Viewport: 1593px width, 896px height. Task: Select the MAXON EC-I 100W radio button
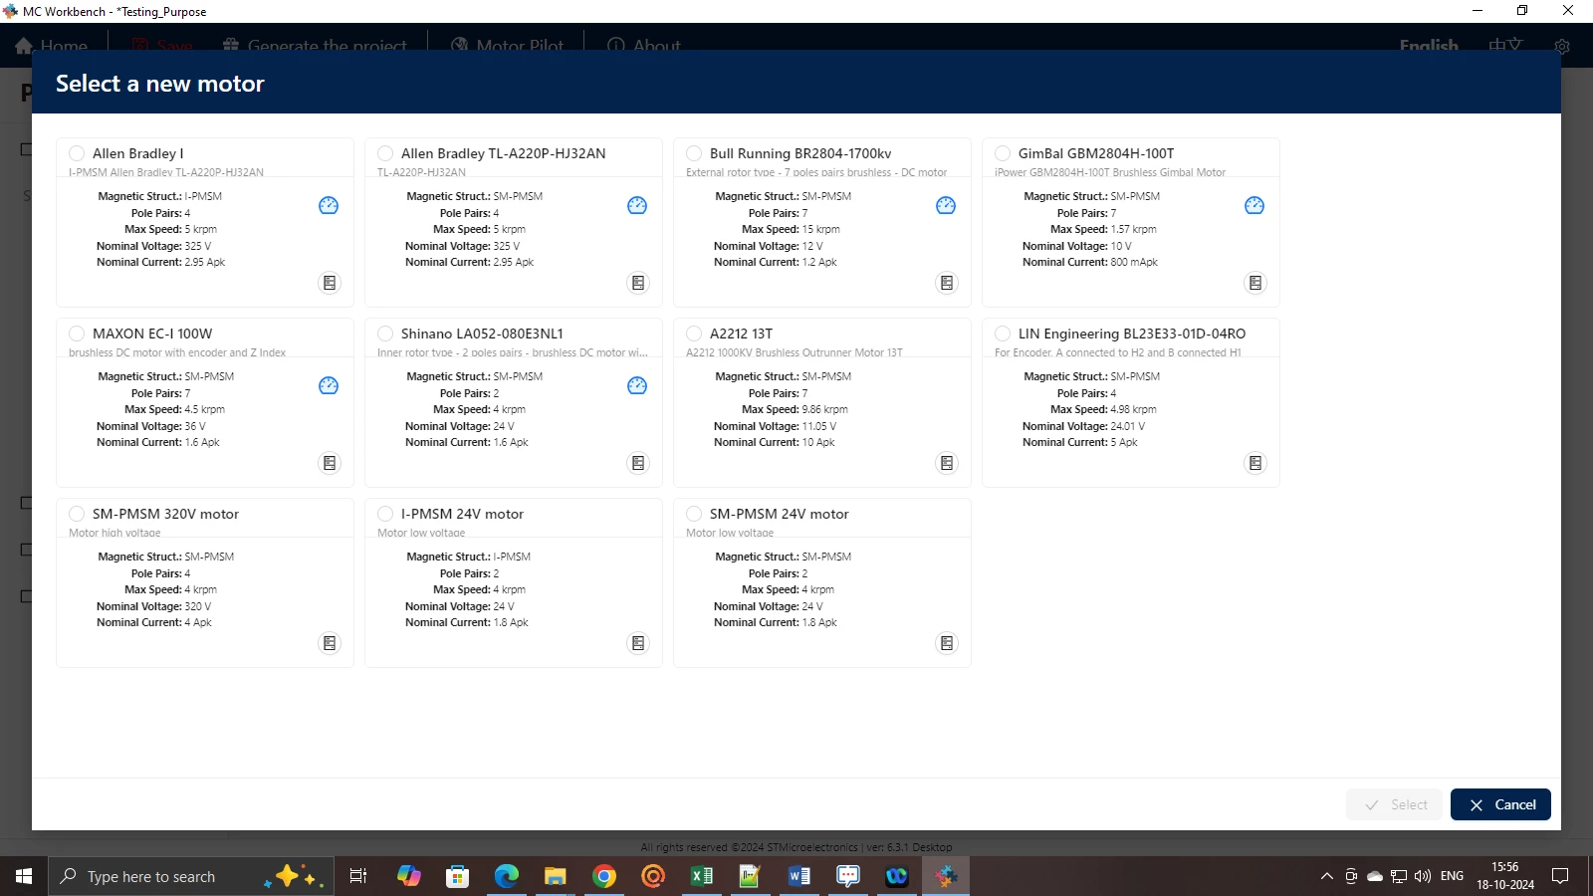pos(77,334)
